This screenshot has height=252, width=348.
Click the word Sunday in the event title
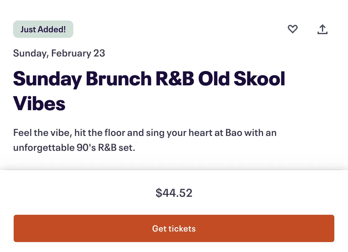(48, 79)
